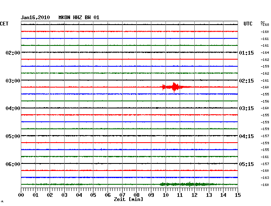Select minute tick label 03 on time axis

coord(64,195)
